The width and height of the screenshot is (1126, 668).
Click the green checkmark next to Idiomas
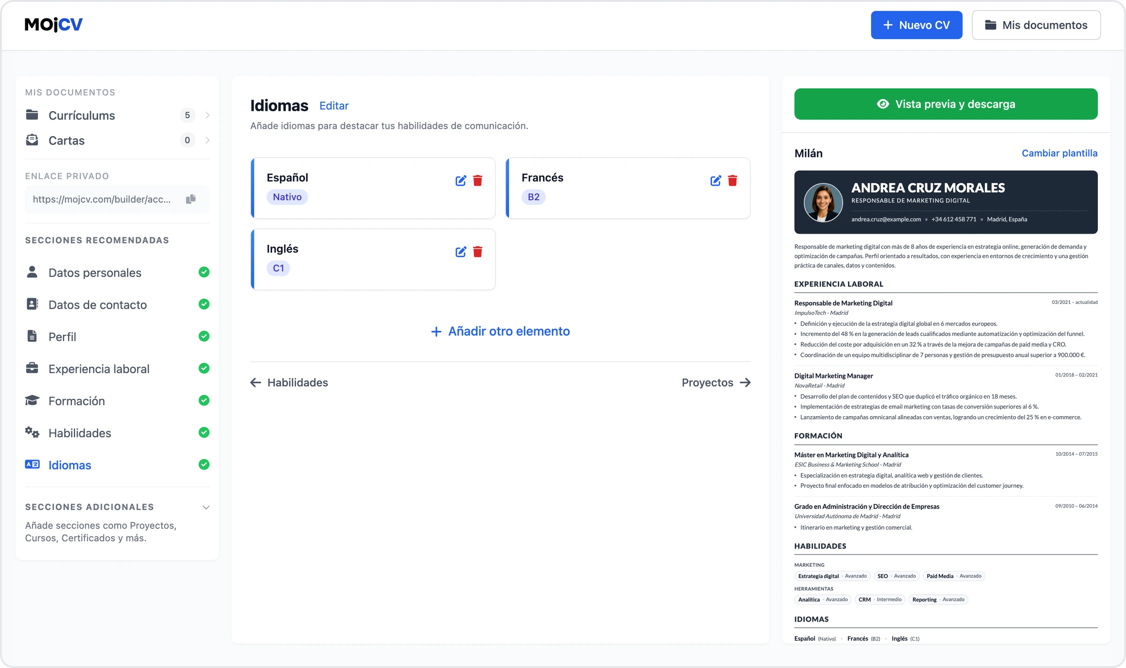click(204, 464)
